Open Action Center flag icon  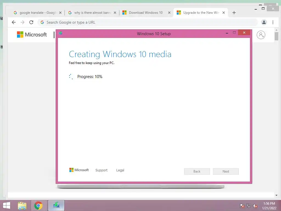click(x=242, y=206)
